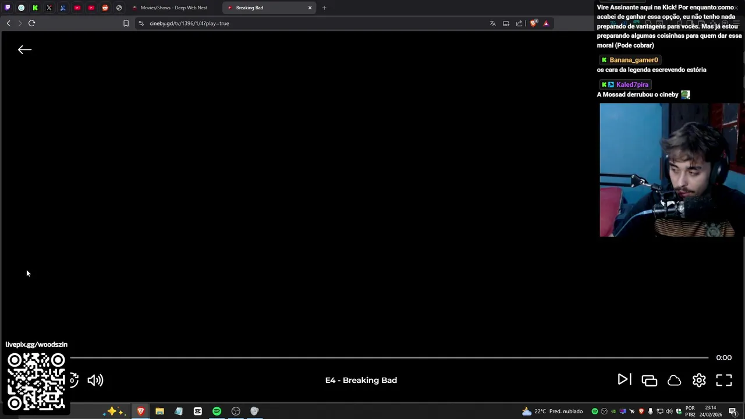745x419 pixels.
Task: Open the Windows Security tray icon
Action: 679,411
